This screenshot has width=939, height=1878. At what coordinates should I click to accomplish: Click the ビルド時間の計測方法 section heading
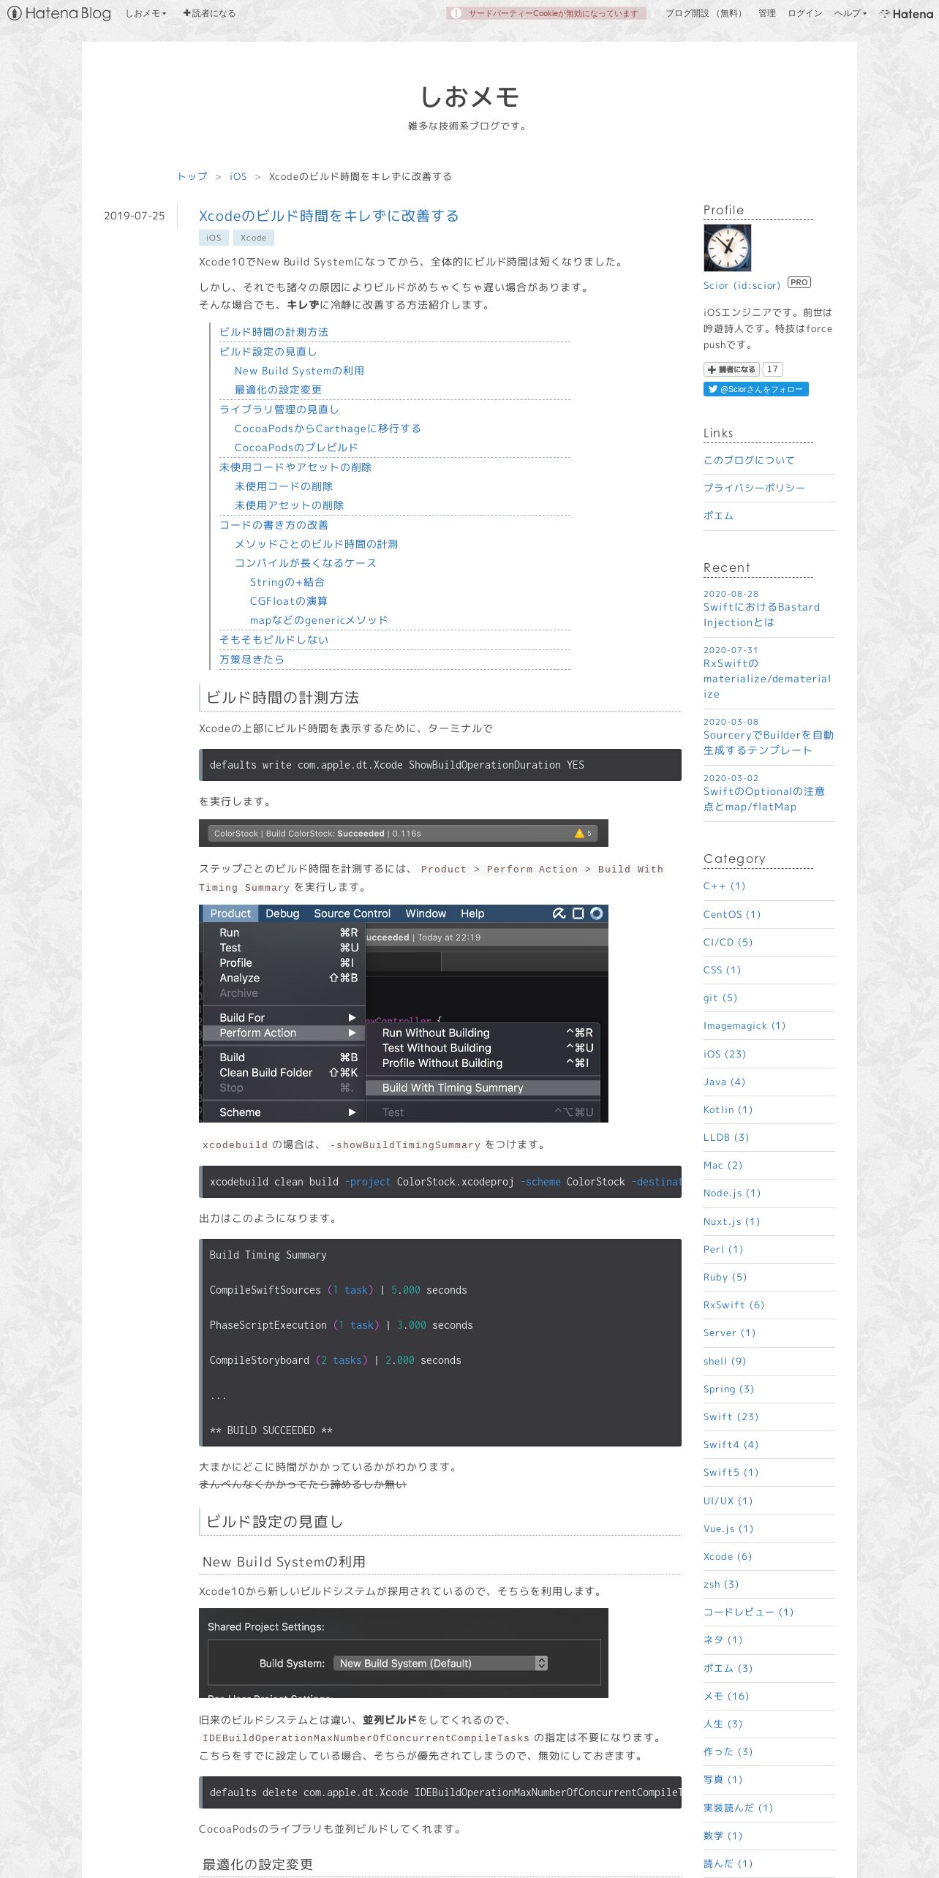point(440,698)
